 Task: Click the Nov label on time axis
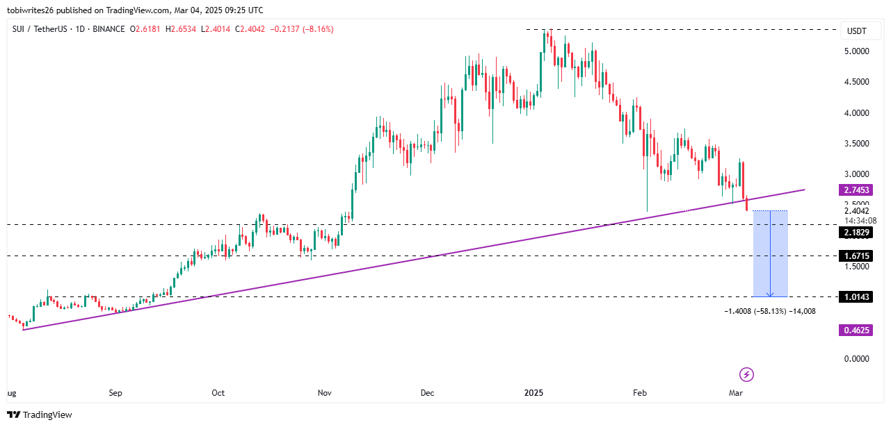tap(324, 393)
